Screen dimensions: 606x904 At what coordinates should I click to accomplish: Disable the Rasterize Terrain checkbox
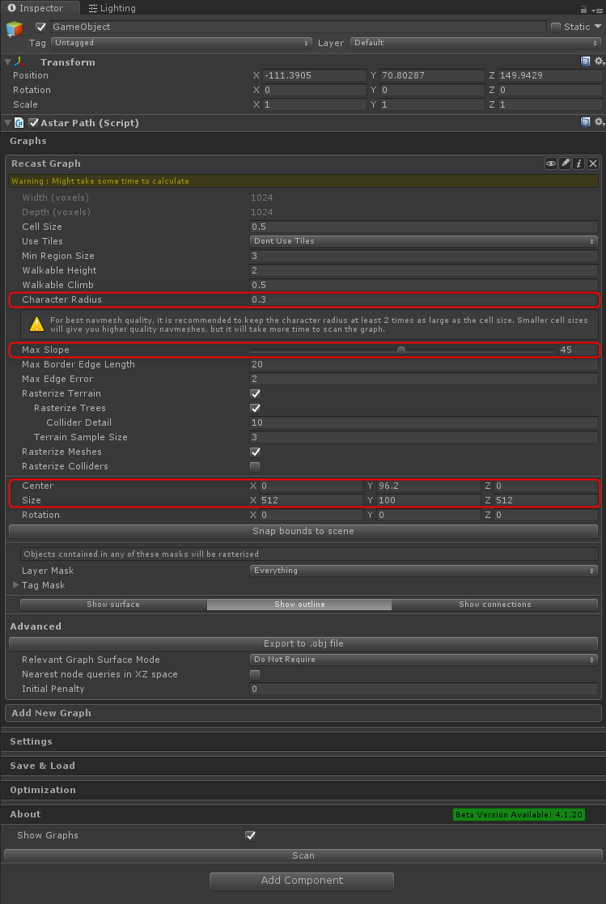[256, 393]
